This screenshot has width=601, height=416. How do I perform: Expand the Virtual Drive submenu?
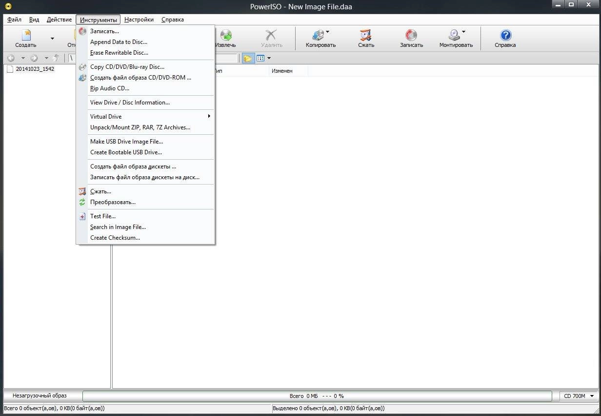145,117
